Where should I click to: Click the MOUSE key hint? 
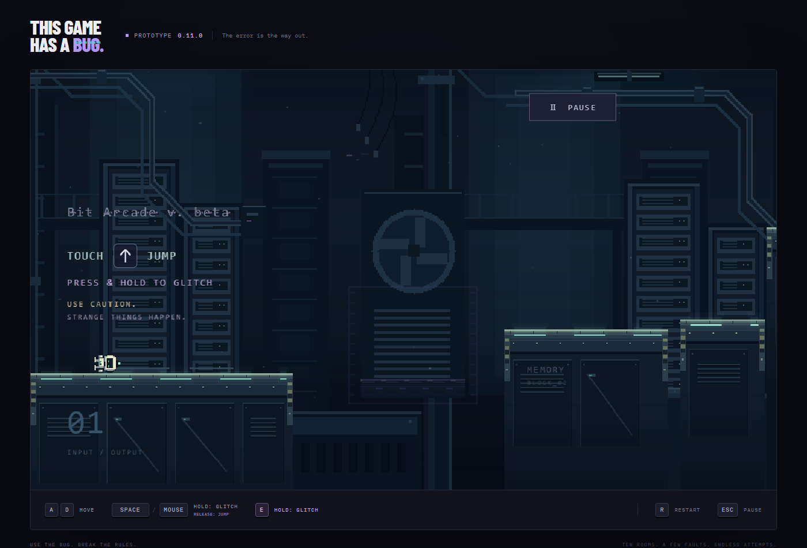coord(174,510)
